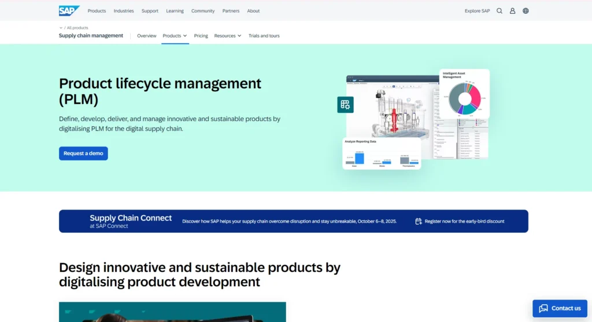592x322 pixels.
Task: Go to Trials and tours tab
Action: pyautogui.click(x=264, y=36)
